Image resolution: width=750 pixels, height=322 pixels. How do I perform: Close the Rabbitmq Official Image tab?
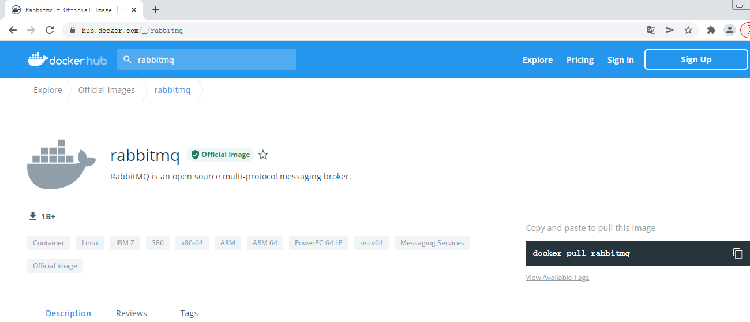point(134,10)
